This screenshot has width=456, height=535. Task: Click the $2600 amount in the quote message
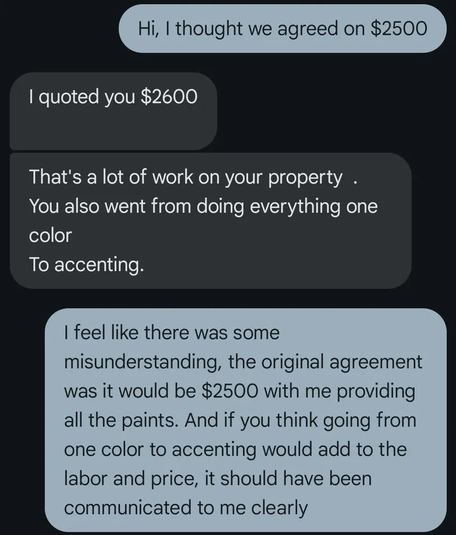tap(169, 97)
